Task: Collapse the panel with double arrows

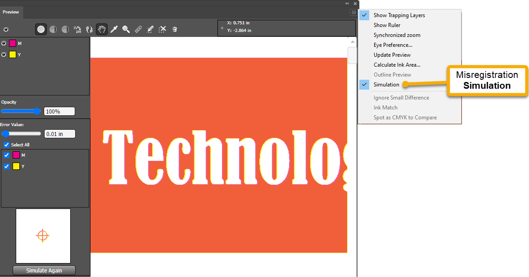Action: [347, 3]
